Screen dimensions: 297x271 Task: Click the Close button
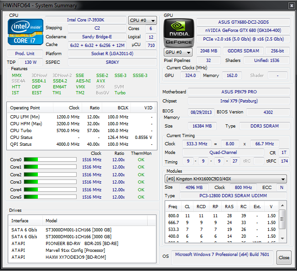[x=284, y=258]
